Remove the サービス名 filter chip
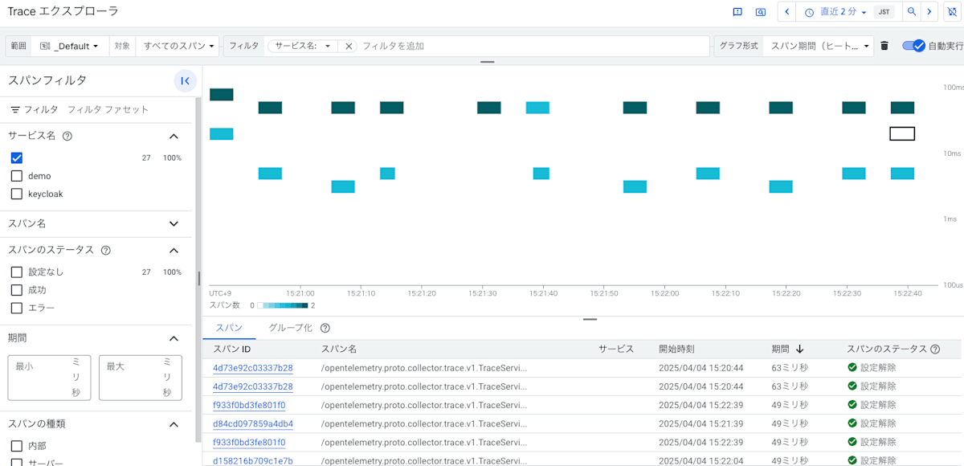Image resolution: width=964 pixels, height=466 pixels. (x=349, y=47)
